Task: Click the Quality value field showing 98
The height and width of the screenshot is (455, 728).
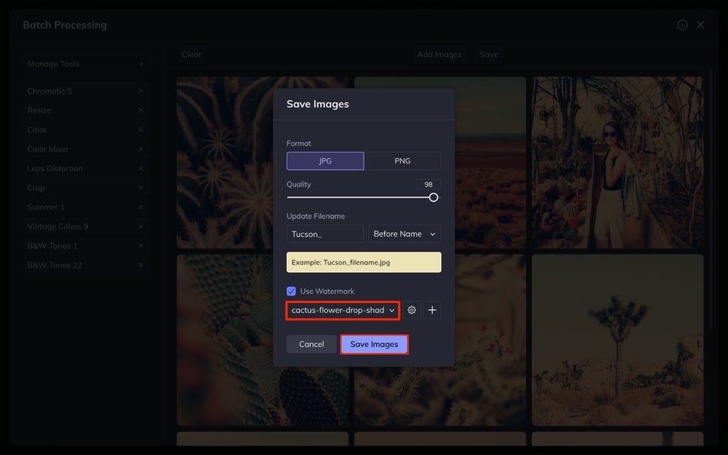Action: [428, 184]
